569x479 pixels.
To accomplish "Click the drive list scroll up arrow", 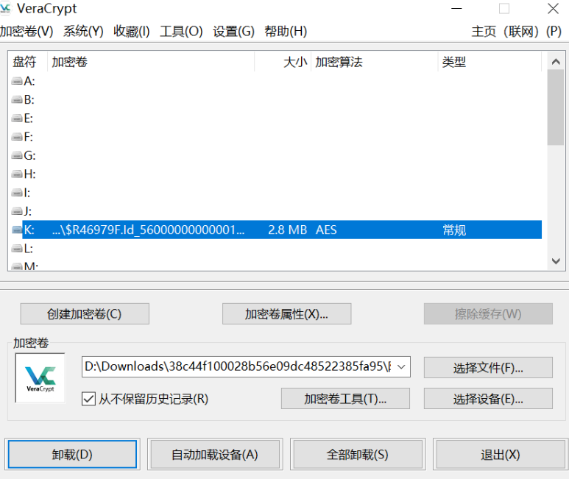I will tap(556, 62).
